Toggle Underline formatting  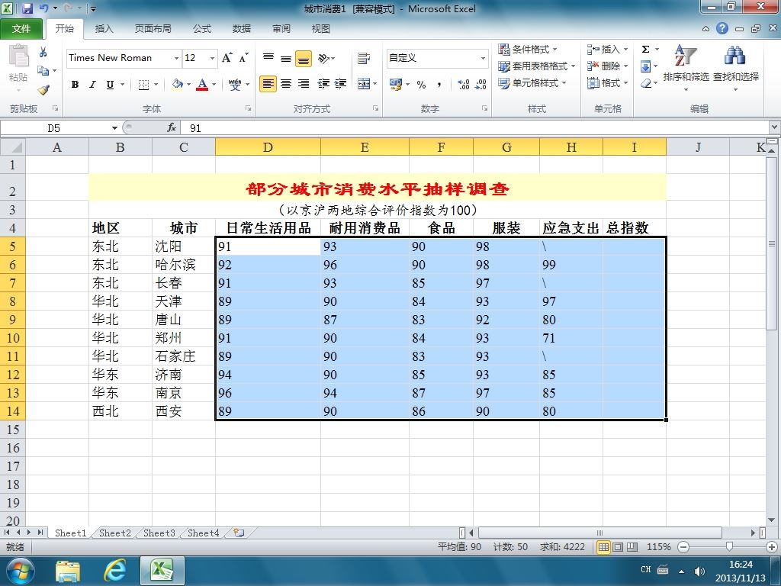[x=110, y=84]
